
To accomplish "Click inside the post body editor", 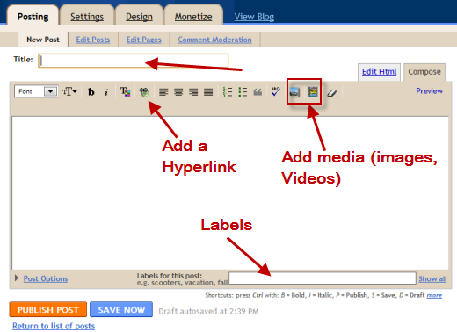I will tap(230, 193).
